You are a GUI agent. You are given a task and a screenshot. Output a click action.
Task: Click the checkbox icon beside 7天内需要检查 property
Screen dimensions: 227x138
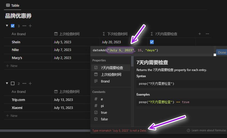point(96,68)
